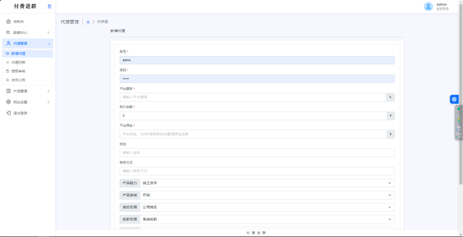Open the blue floating settings gear button
Viewport: 463px width, 237px height.
click(x=454, y=99)
